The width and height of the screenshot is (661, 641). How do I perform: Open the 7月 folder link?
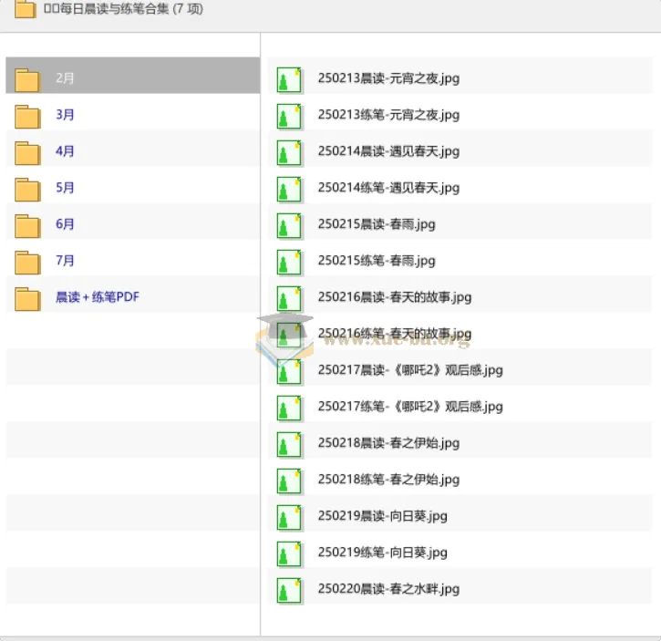coord(65,260)
